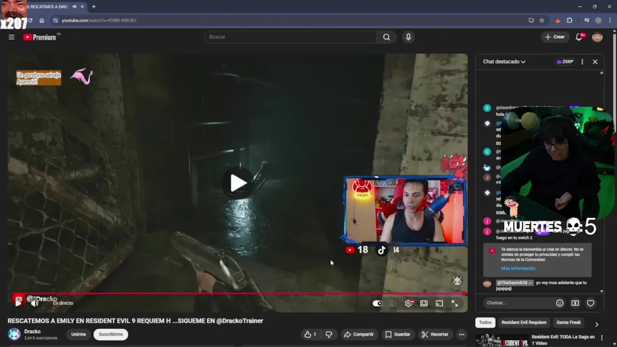Open the YouTube hamburger guide menu
The image size is (617, 347).
(x=12, y=37)
